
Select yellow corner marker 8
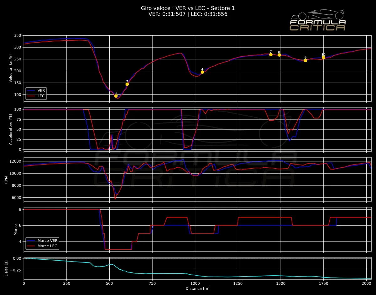click(279, 55)
